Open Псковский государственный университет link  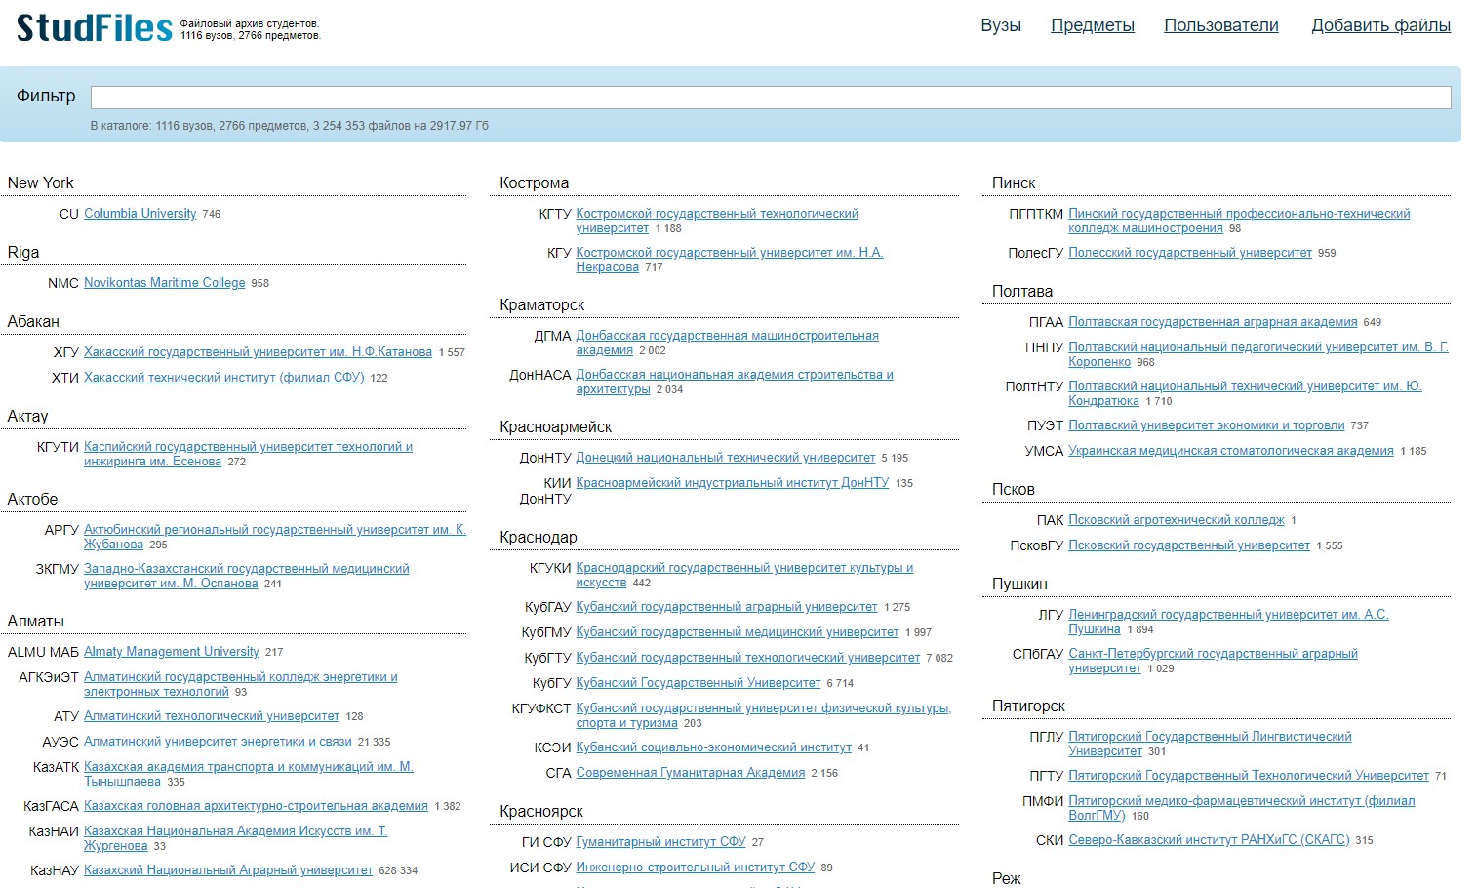click(1189, 545)
